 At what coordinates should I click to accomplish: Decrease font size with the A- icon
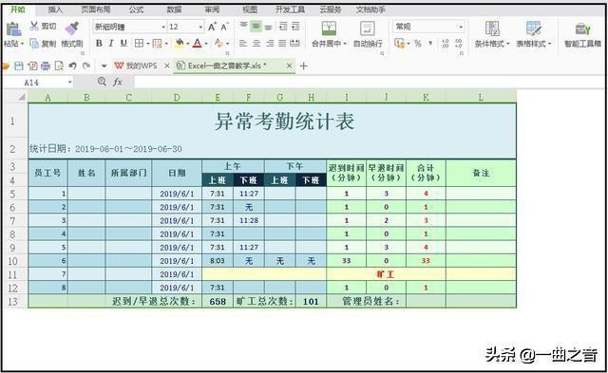[224, 27]
